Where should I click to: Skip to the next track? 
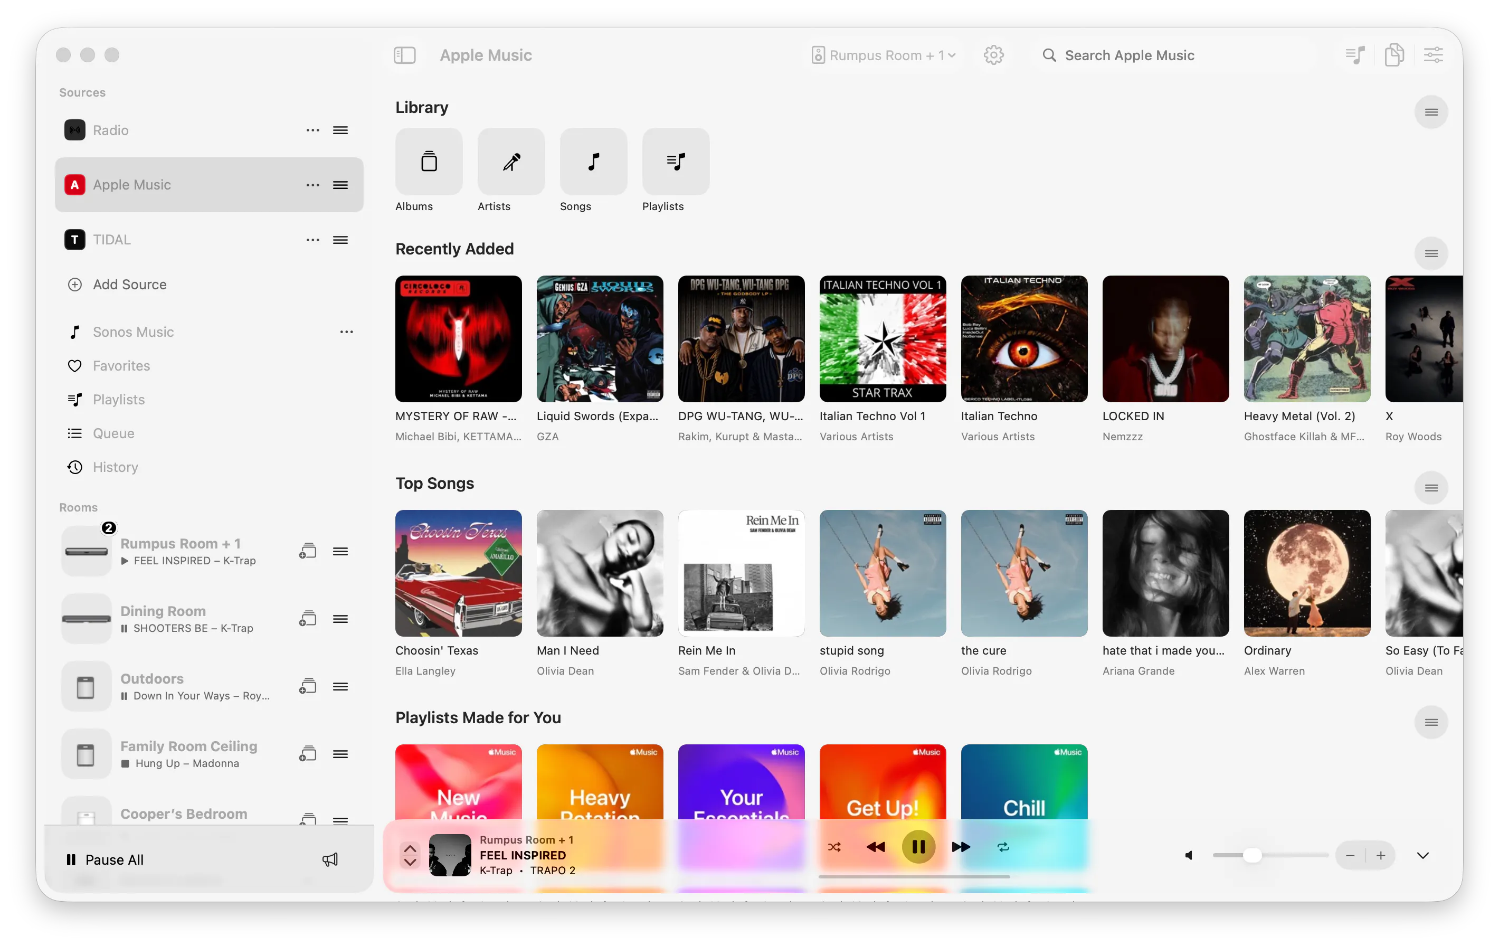(961, 847)
